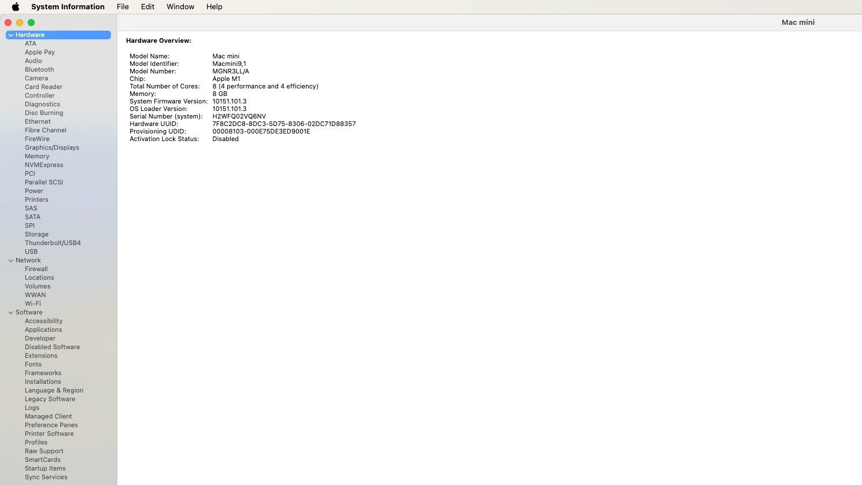The image size is (862, 485).
Task: Select Bluetooth in the sidebar
Action: (x=39, y=70)
